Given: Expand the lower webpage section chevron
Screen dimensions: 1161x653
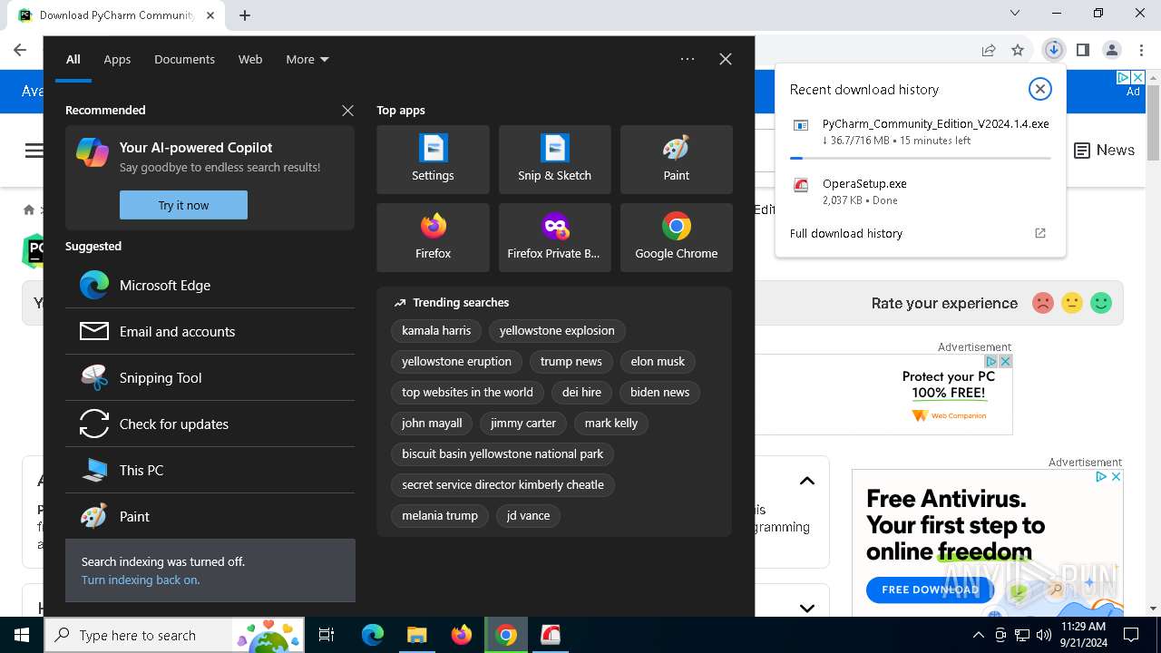Looking at the screenshot, I should tap(806, 608).
